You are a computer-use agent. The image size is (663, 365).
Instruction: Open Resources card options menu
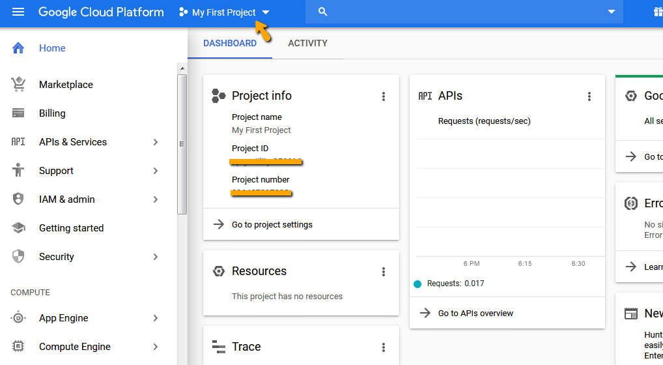tap(384, 272)
